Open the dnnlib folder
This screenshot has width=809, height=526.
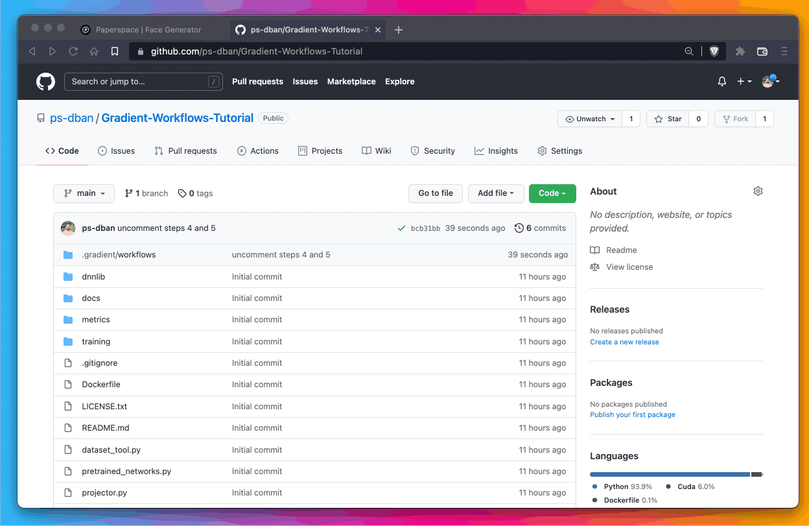pos(93,276)
